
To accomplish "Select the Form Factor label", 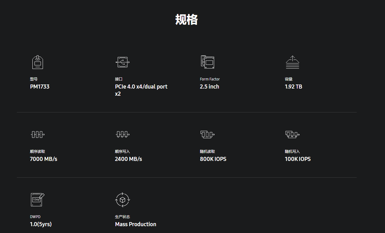I will (210, 79).
